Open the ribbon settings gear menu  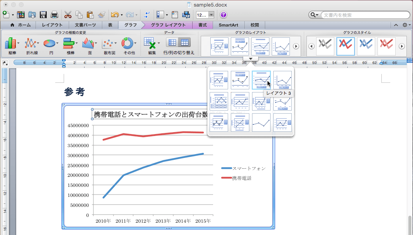click(x=406, y=25)
